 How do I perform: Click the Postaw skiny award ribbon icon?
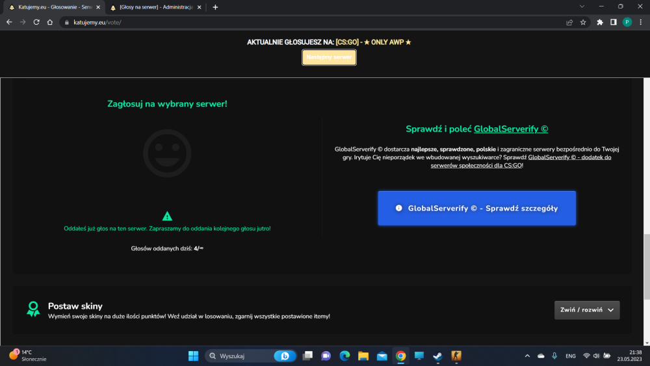tap(33, 309)
